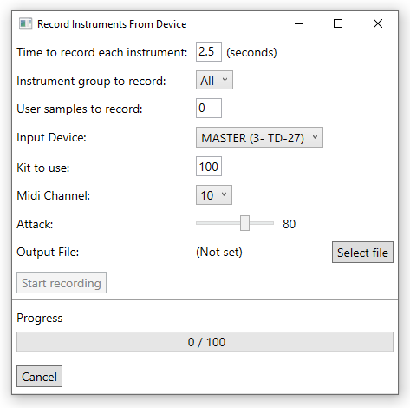Click the application icon in title bar
Image resolution: width=410 pixels, height=408 pixels.
[25, 23]
